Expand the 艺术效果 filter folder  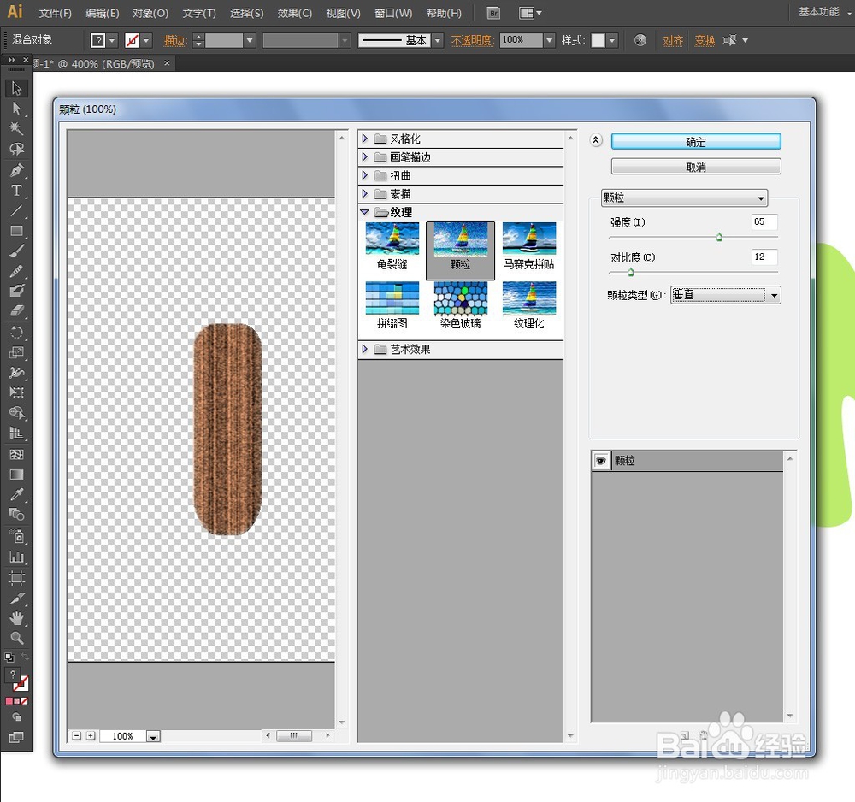click(365, 349)
